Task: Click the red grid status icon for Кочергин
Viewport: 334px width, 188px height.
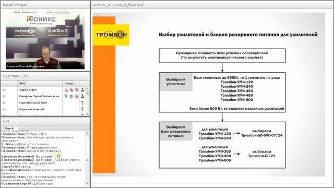Action: pos(77,96)
